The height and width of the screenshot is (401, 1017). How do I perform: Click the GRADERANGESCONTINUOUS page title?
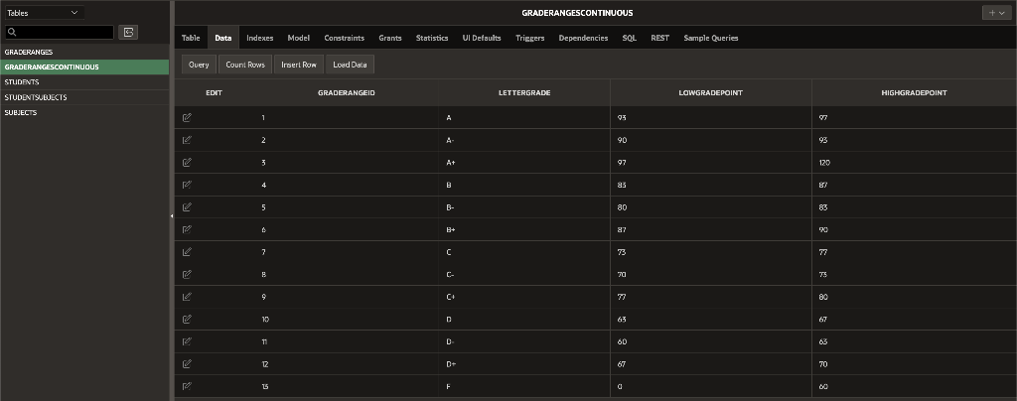(x=577, y=13)
